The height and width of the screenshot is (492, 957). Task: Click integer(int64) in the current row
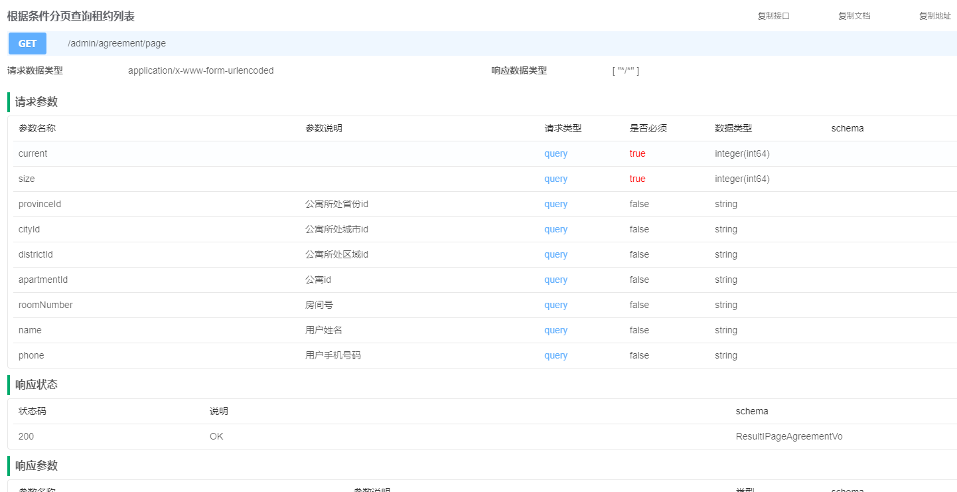(742, 153)
